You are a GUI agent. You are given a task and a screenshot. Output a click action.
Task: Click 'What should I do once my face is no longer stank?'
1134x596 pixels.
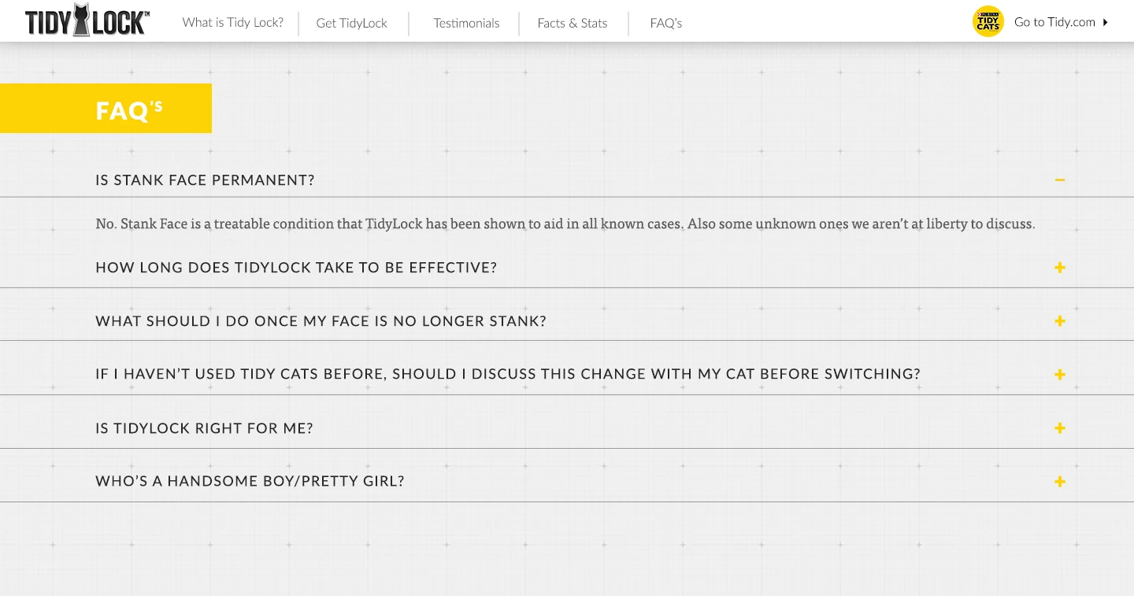[x=321, y=321]
